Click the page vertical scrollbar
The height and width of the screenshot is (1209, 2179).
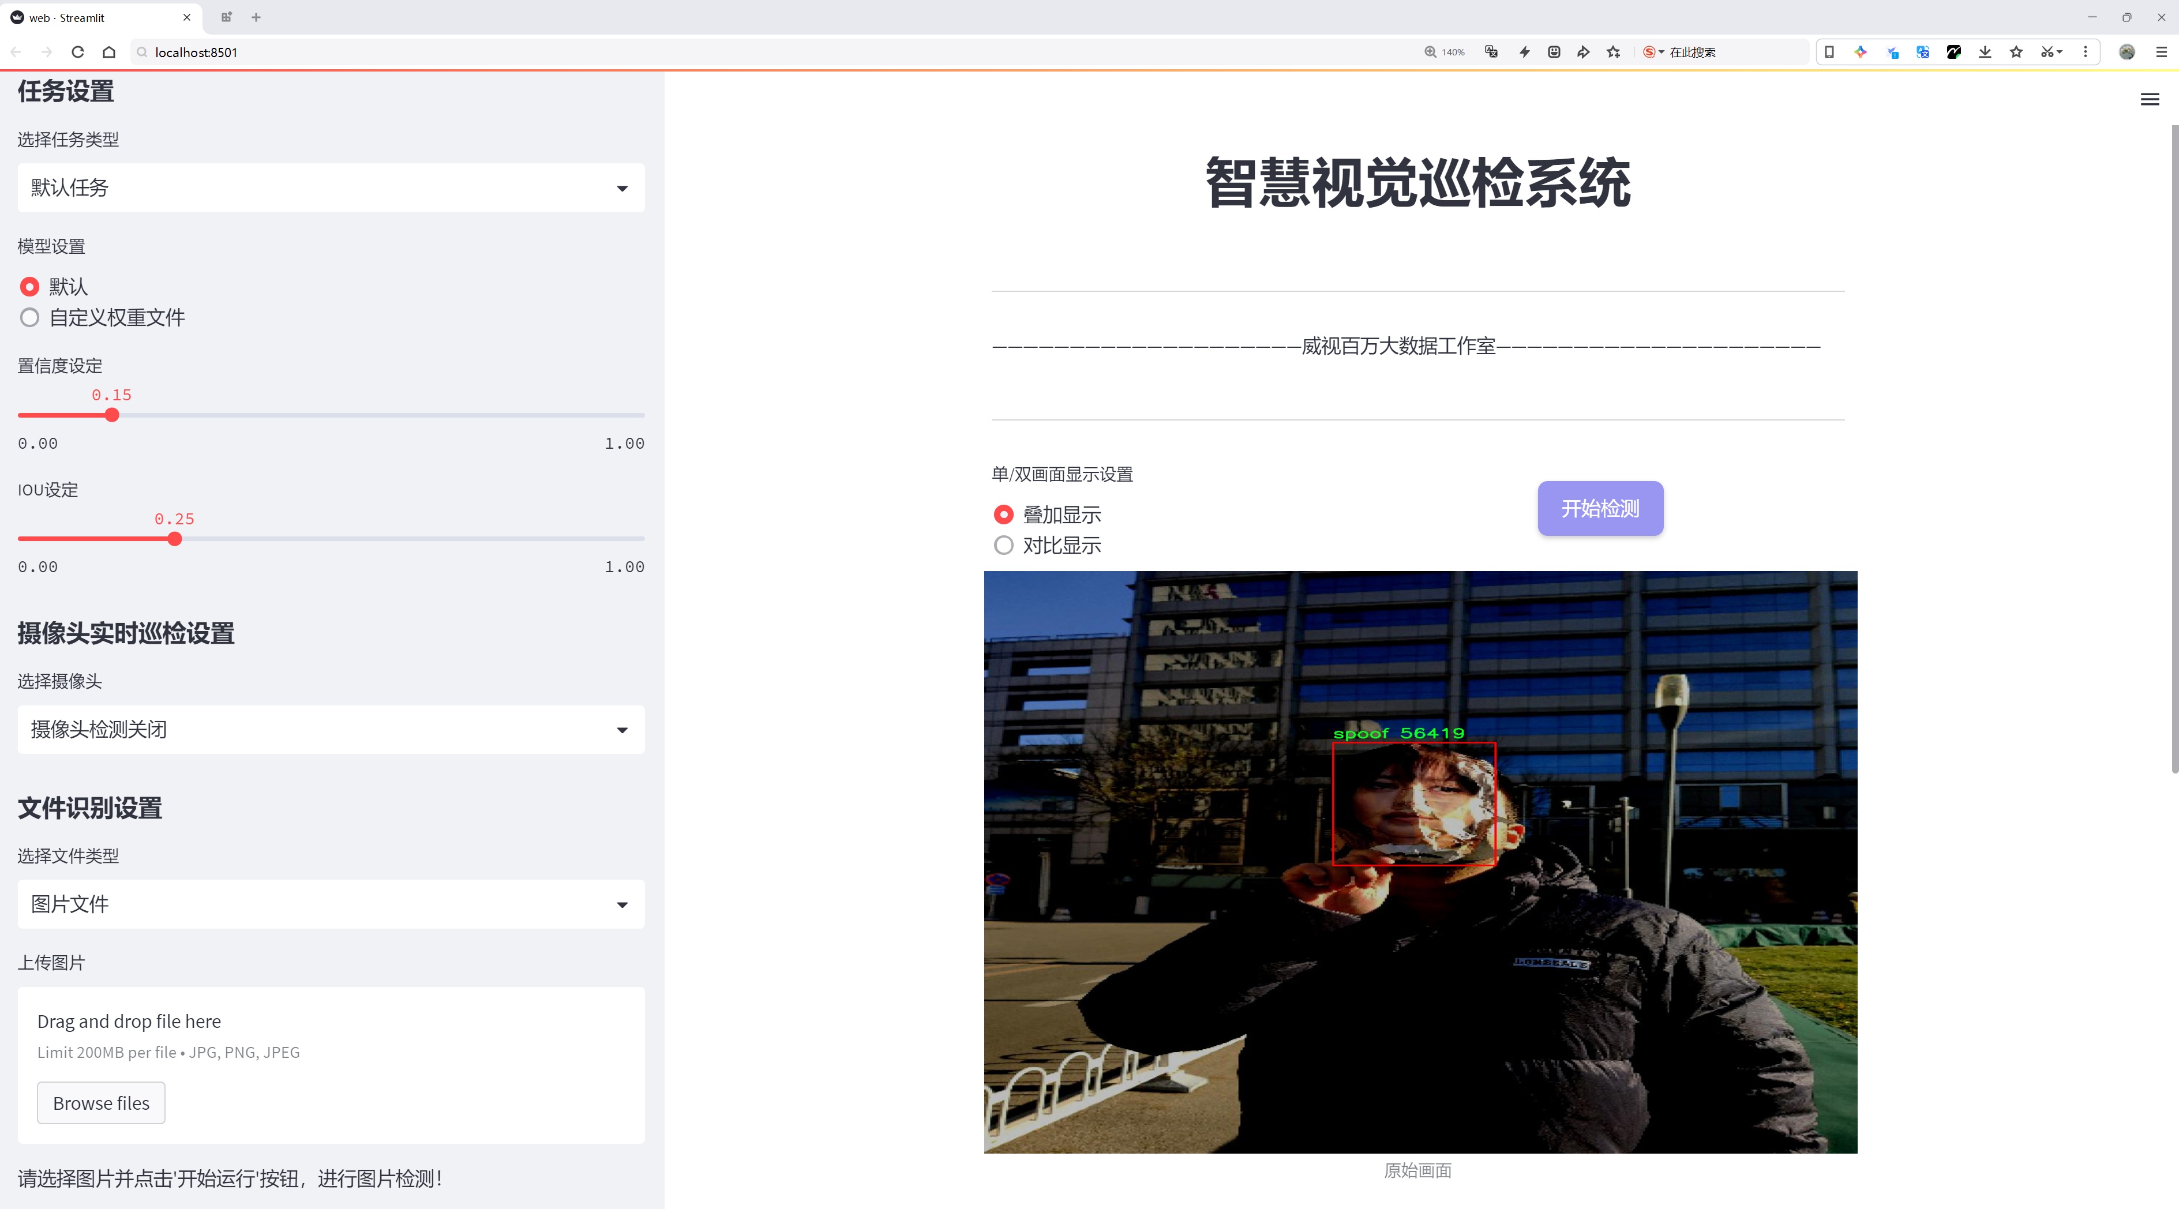pos(2174,448)
